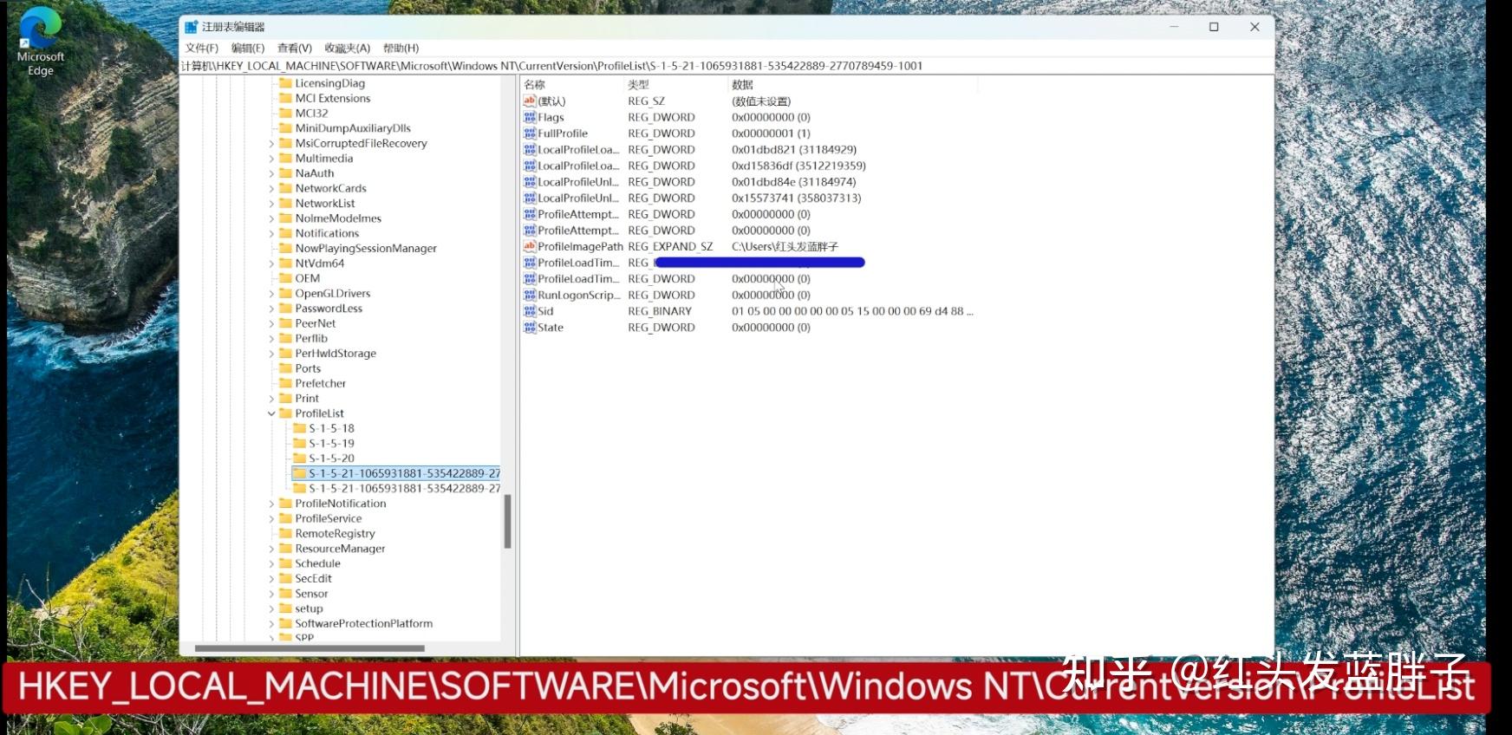Click the Sensor folder icon

[x=285, y=594]
